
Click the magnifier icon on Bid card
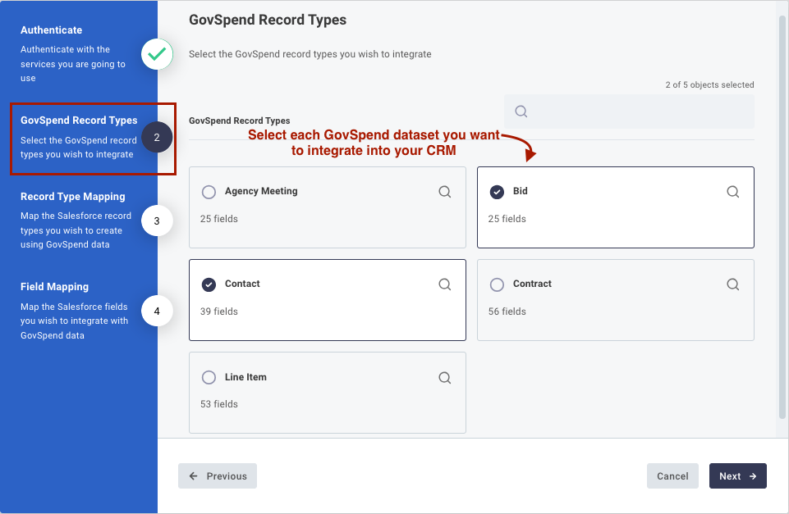click(x=732, y=192)
